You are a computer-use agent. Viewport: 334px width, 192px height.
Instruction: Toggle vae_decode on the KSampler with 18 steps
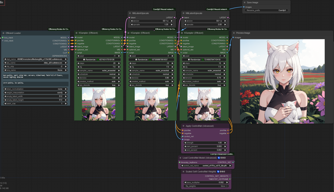151,85
